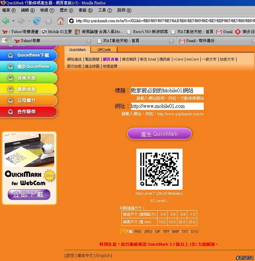Click into the 網址 URL input field
This screenshot has height=261, width=255.
167,106
